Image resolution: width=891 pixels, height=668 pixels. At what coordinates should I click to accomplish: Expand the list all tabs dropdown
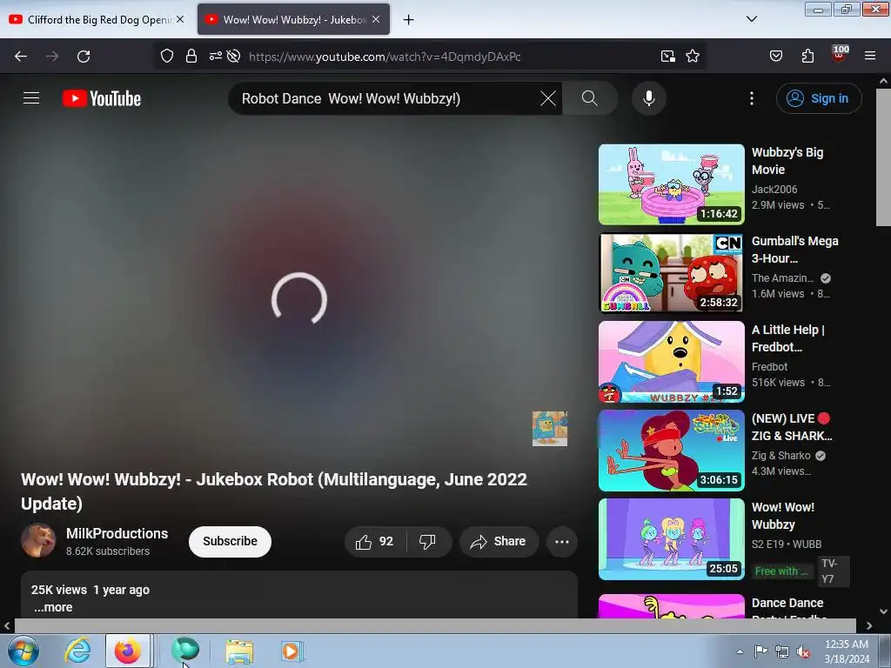(x=752, y=19)
